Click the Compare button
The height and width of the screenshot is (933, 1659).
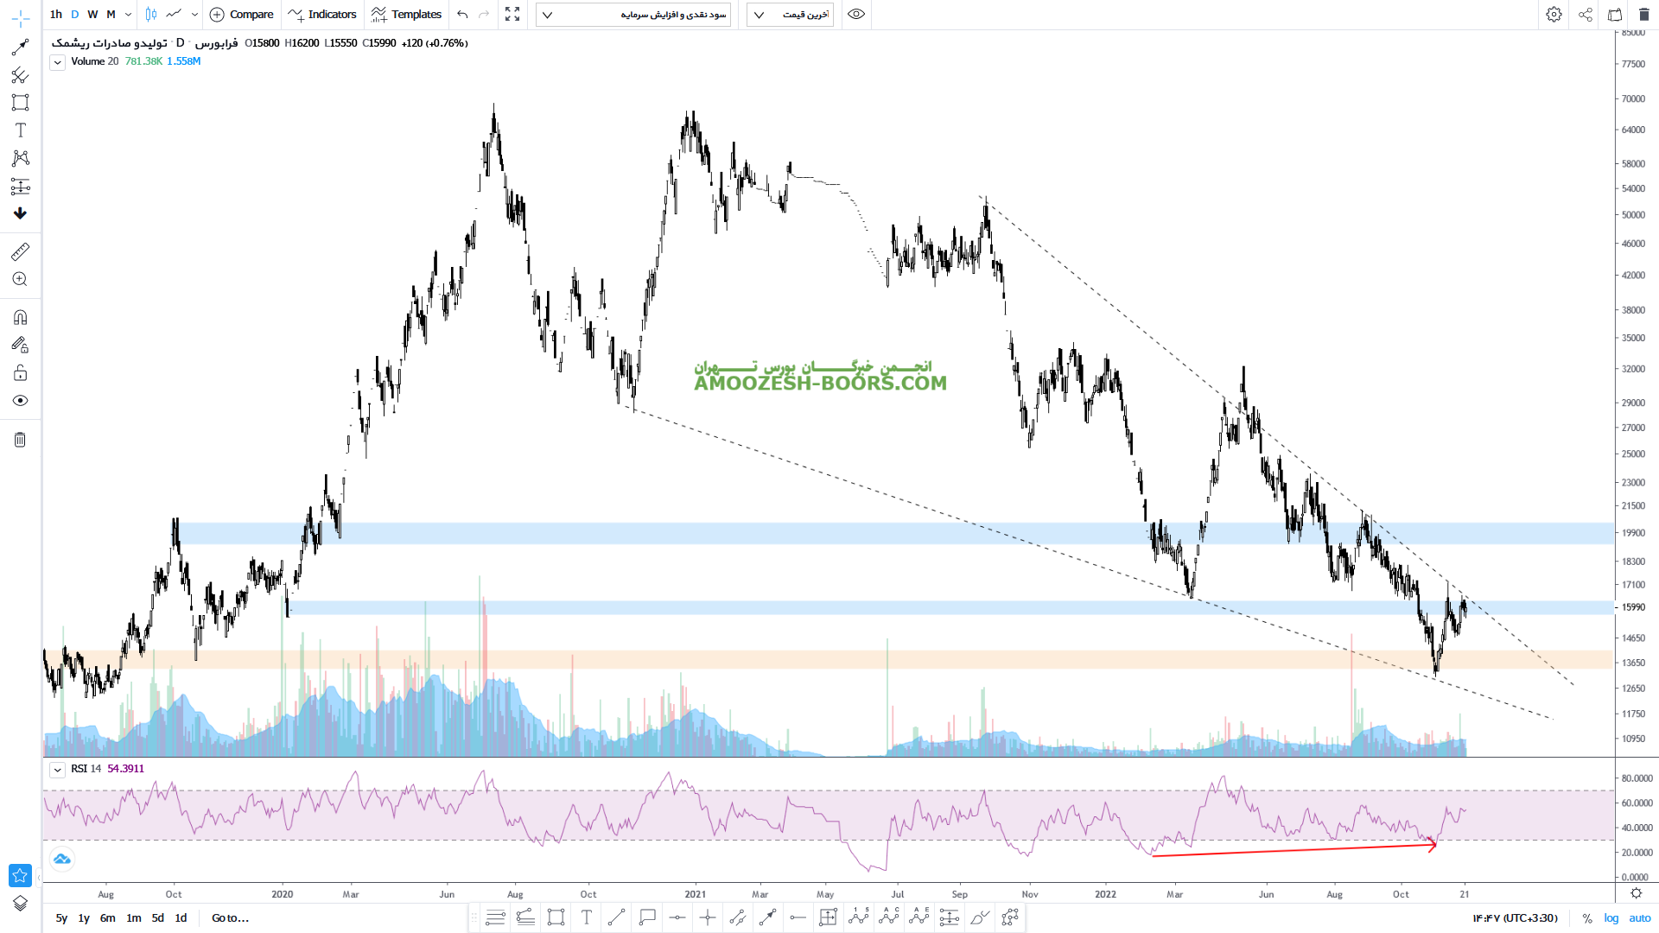pyautogui.click(x=242, y=15)
